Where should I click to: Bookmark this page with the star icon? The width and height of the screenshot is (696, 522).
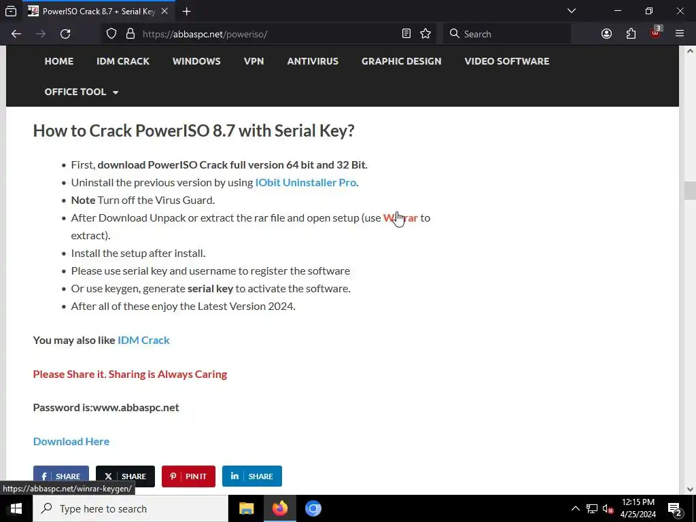(x=425, y=34)
